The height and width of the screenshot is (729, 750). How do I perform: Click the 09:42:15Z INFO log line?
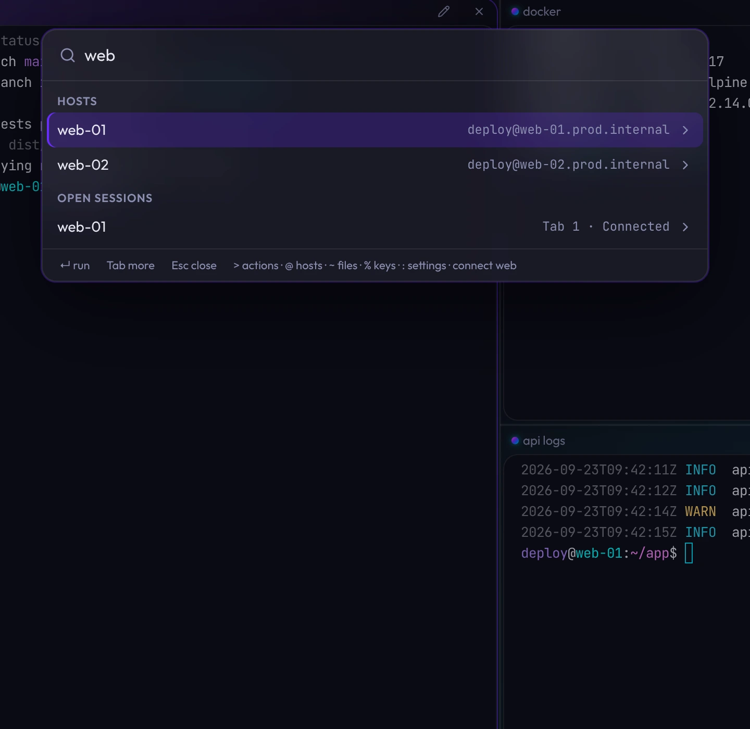(635, 532)
